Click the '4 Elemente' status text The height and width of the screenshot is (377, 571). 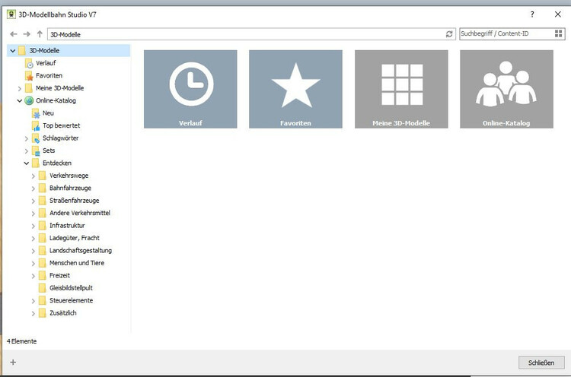(x=22, y=341)
